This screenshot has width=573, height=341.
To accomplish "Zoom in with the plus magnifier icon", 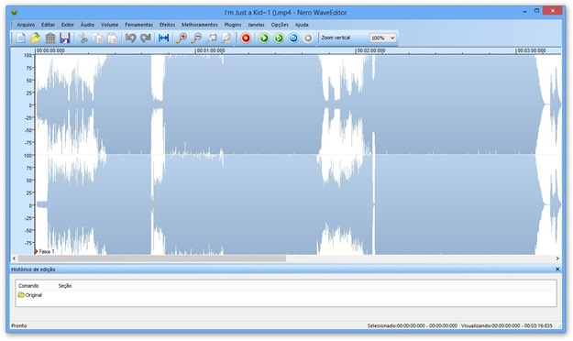I will (x=182, y=38).
